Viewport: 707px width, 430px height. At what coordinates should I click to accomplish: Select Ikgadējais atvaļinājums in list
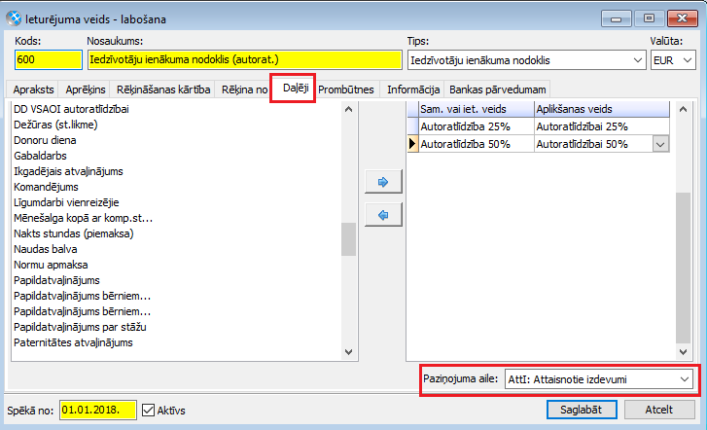(x=68, y=171)
